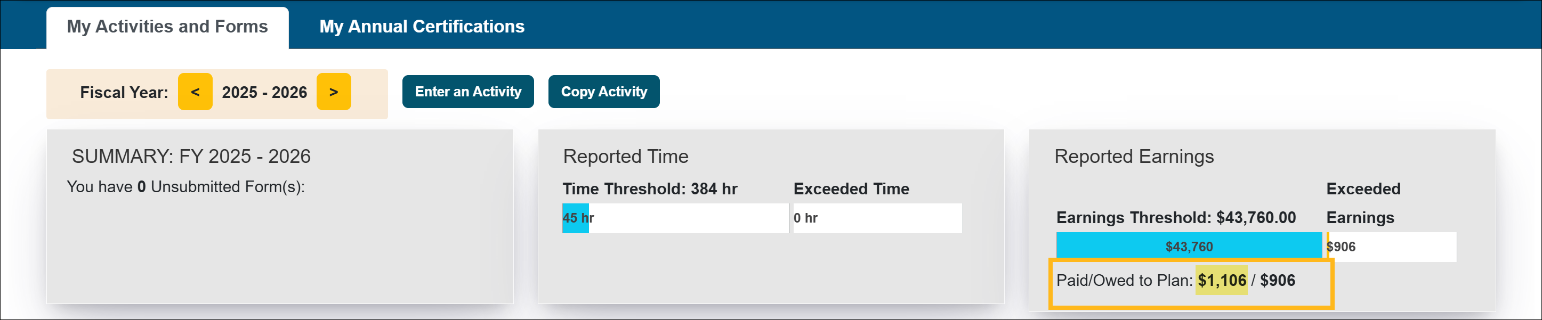Advance to next fiscal year arrow
The image size is (1542, 320).
(334, 92)
